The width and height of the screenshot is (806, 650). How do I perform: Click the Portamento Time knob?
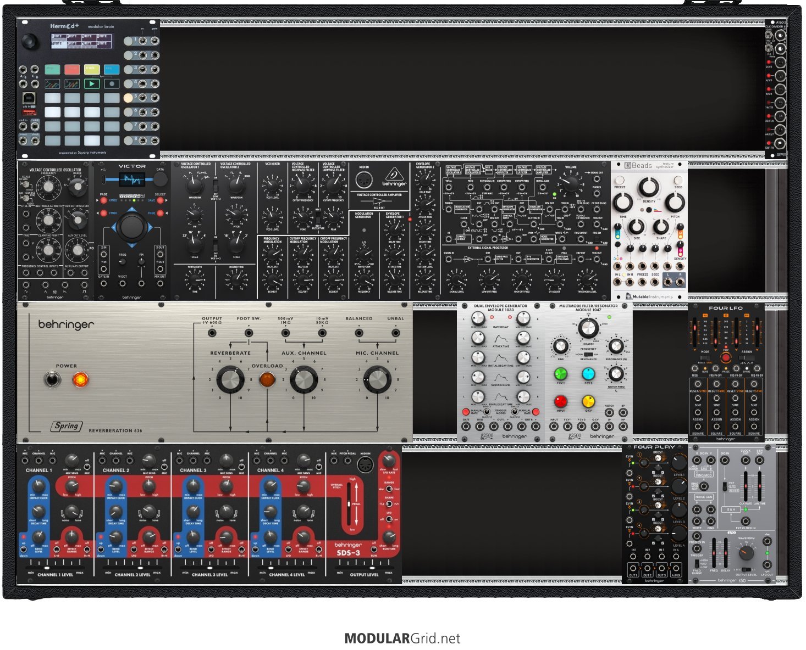(x=196, y=279)
